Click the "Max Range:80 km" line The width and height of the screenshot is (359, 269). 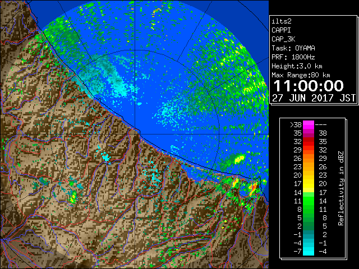point(301,75)
